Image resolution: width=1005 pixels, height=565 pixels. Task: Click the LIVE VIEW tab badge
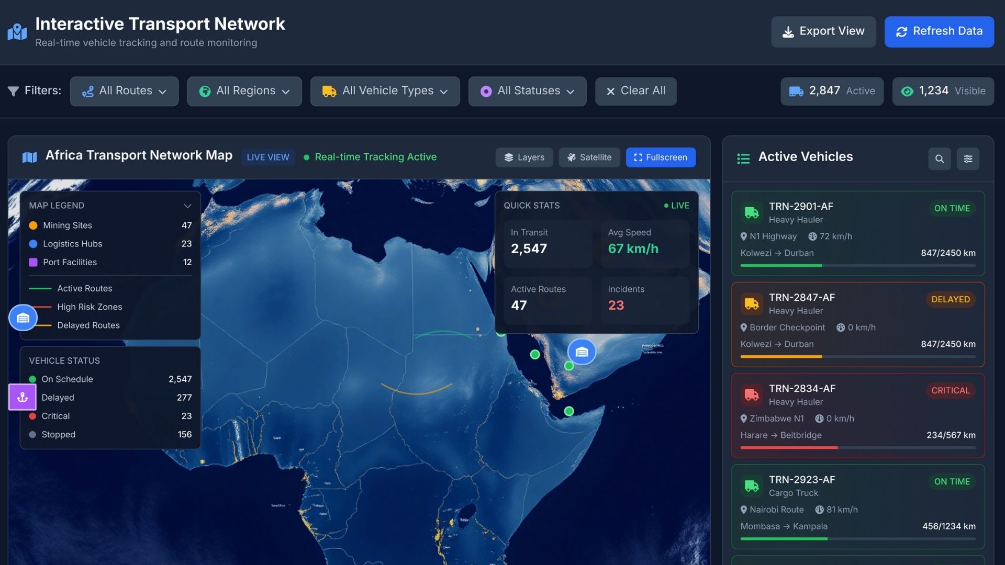pyautogui.click(x=267, y=157)
